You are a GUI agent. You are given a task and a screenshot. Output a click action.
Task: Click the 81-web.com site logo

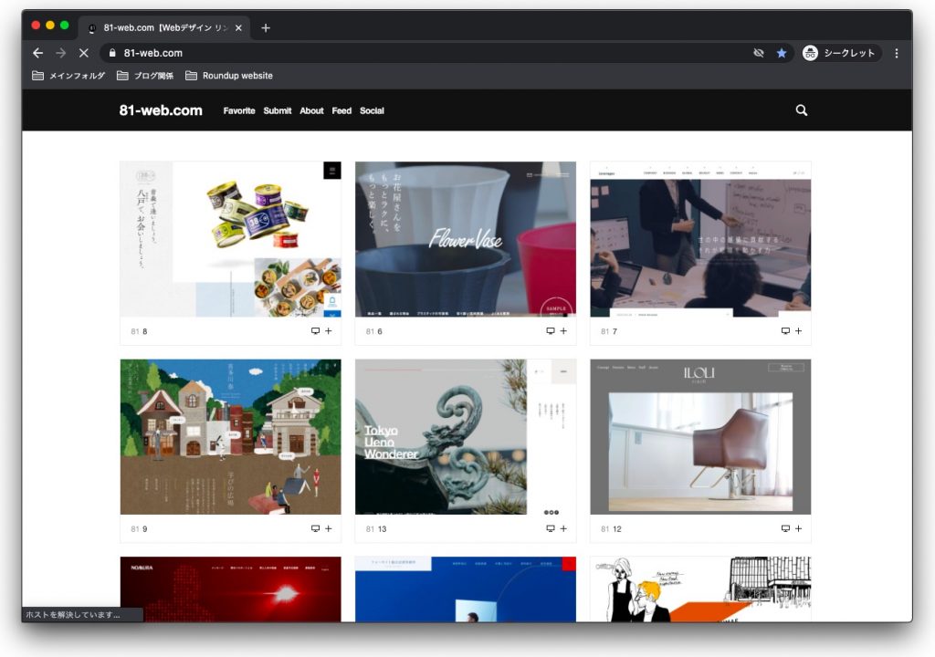[161, 110]
